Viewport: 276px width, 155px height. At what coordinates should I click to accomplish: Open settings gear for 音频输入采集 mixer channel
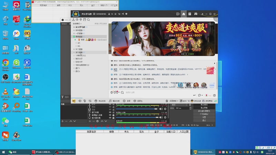pyautogui.click(x=165, y=117)
